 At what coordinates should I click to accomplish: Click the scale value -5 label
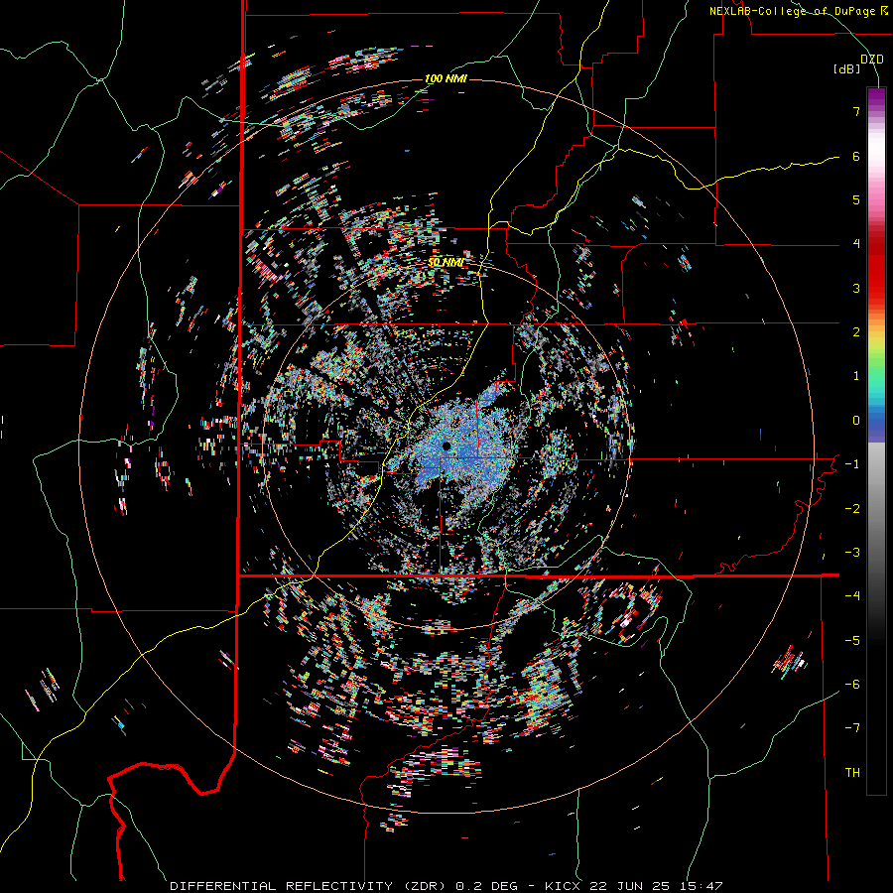coord(852,641)
